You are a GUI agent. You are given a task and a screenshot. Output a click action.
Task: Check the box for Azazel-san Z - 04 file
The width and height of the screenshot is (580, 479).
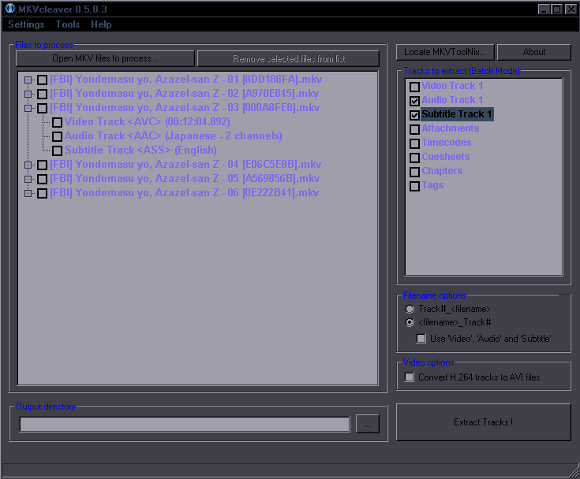click(x=42, y=165)
